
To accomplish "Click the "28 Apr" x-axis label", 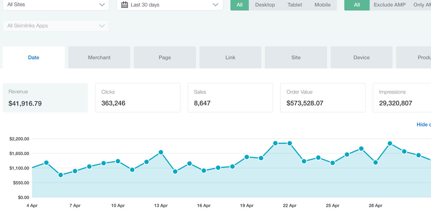I will (x=376, y=206).
